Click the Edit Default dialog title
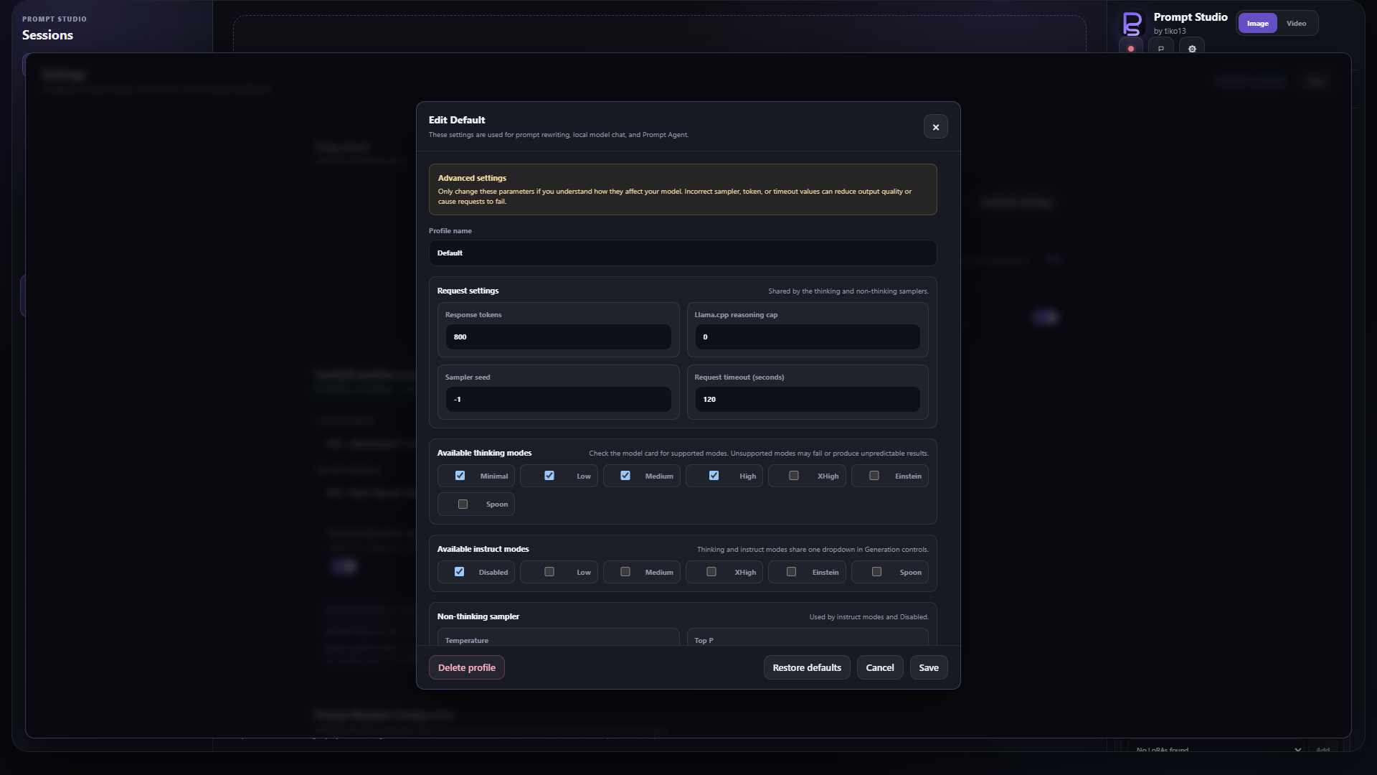Screen dimensions: 1377x775 [457, 120]
